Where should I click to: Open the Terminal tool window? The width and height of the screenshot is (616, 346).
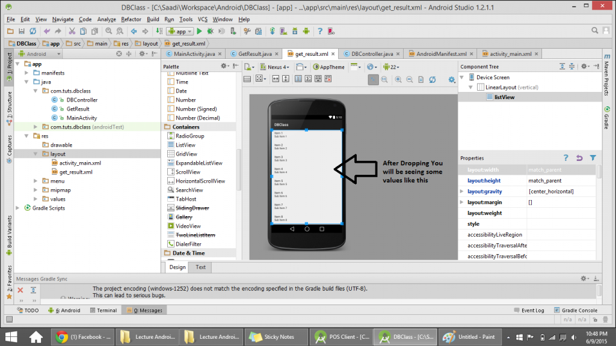[103, 311]
